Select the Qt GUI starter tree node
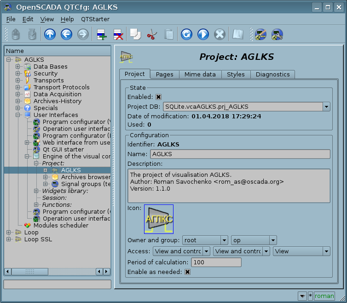 [63, 149]
